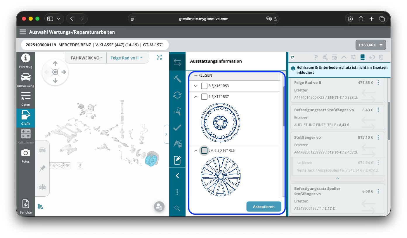Click the undo refresh arrow icon
407x238 pixels.
372,57
